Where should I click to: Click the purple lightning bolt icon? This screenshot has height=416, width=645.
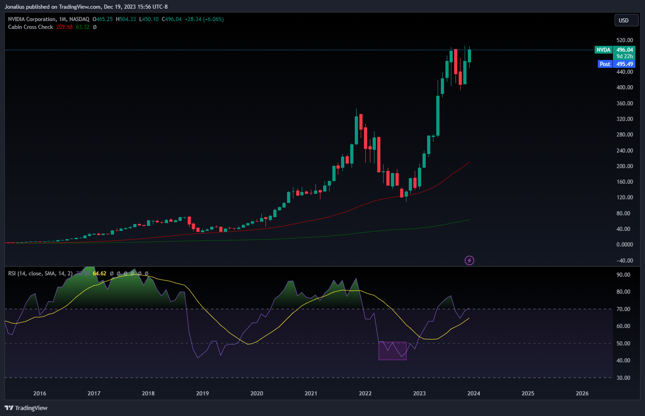point(469,260)
